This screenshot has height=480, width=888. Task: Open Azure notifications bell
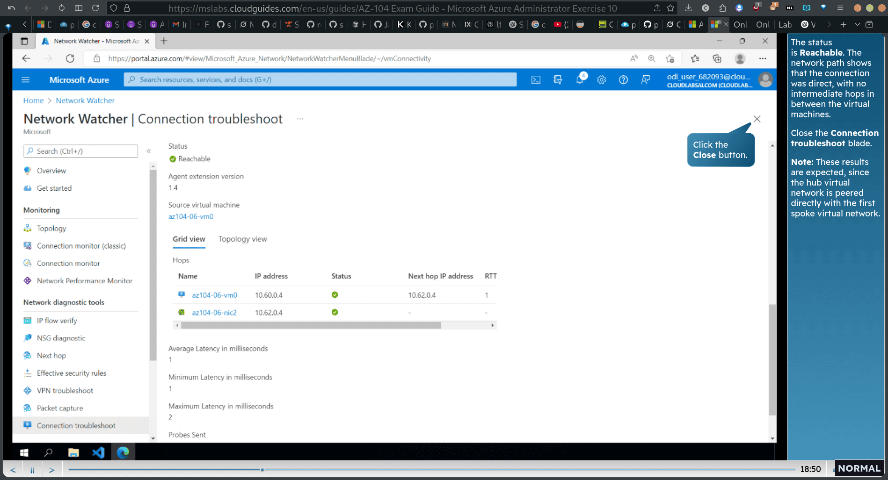580,79
